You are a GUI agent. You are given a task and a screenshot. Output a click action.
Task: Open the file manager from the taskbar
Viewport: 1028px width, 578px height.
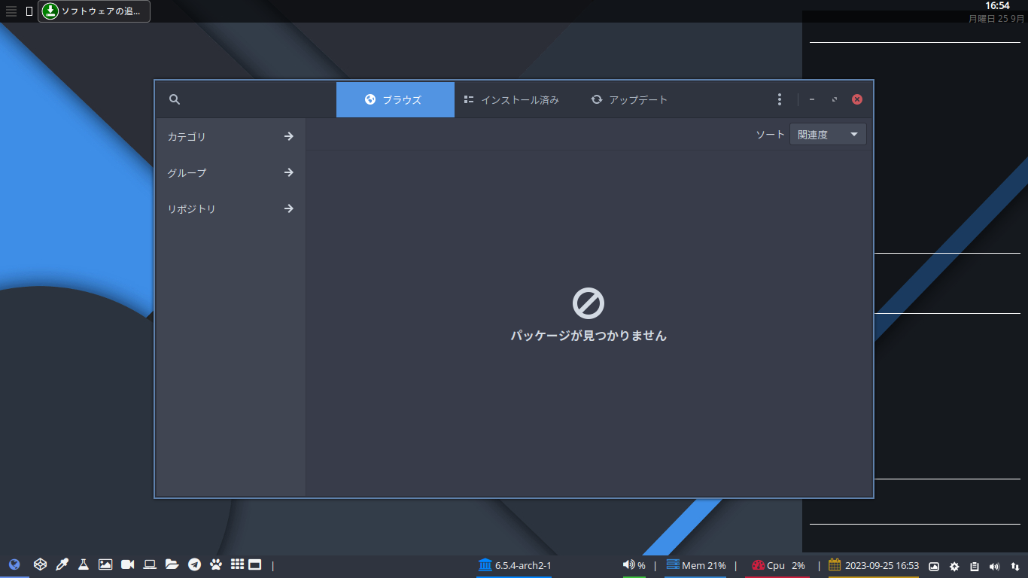click(172, 564)
